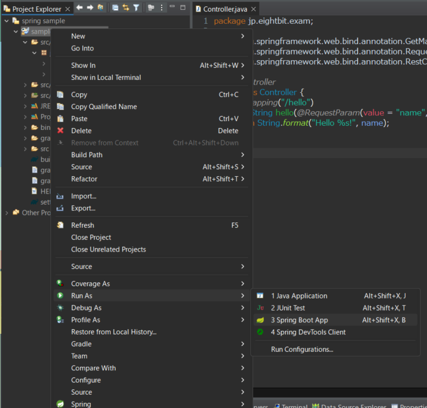This screenshot has height=408, width=427.
Task: Close the Project Explorer tab
Action: (x=68, y=9)
